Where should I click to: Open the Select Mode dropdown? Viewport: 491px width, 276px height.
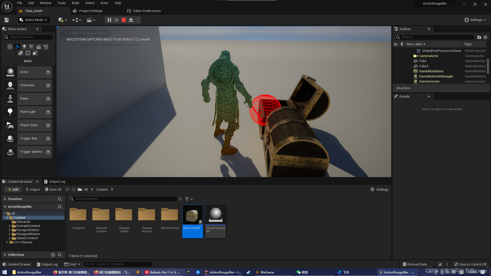tap(34, 20)
